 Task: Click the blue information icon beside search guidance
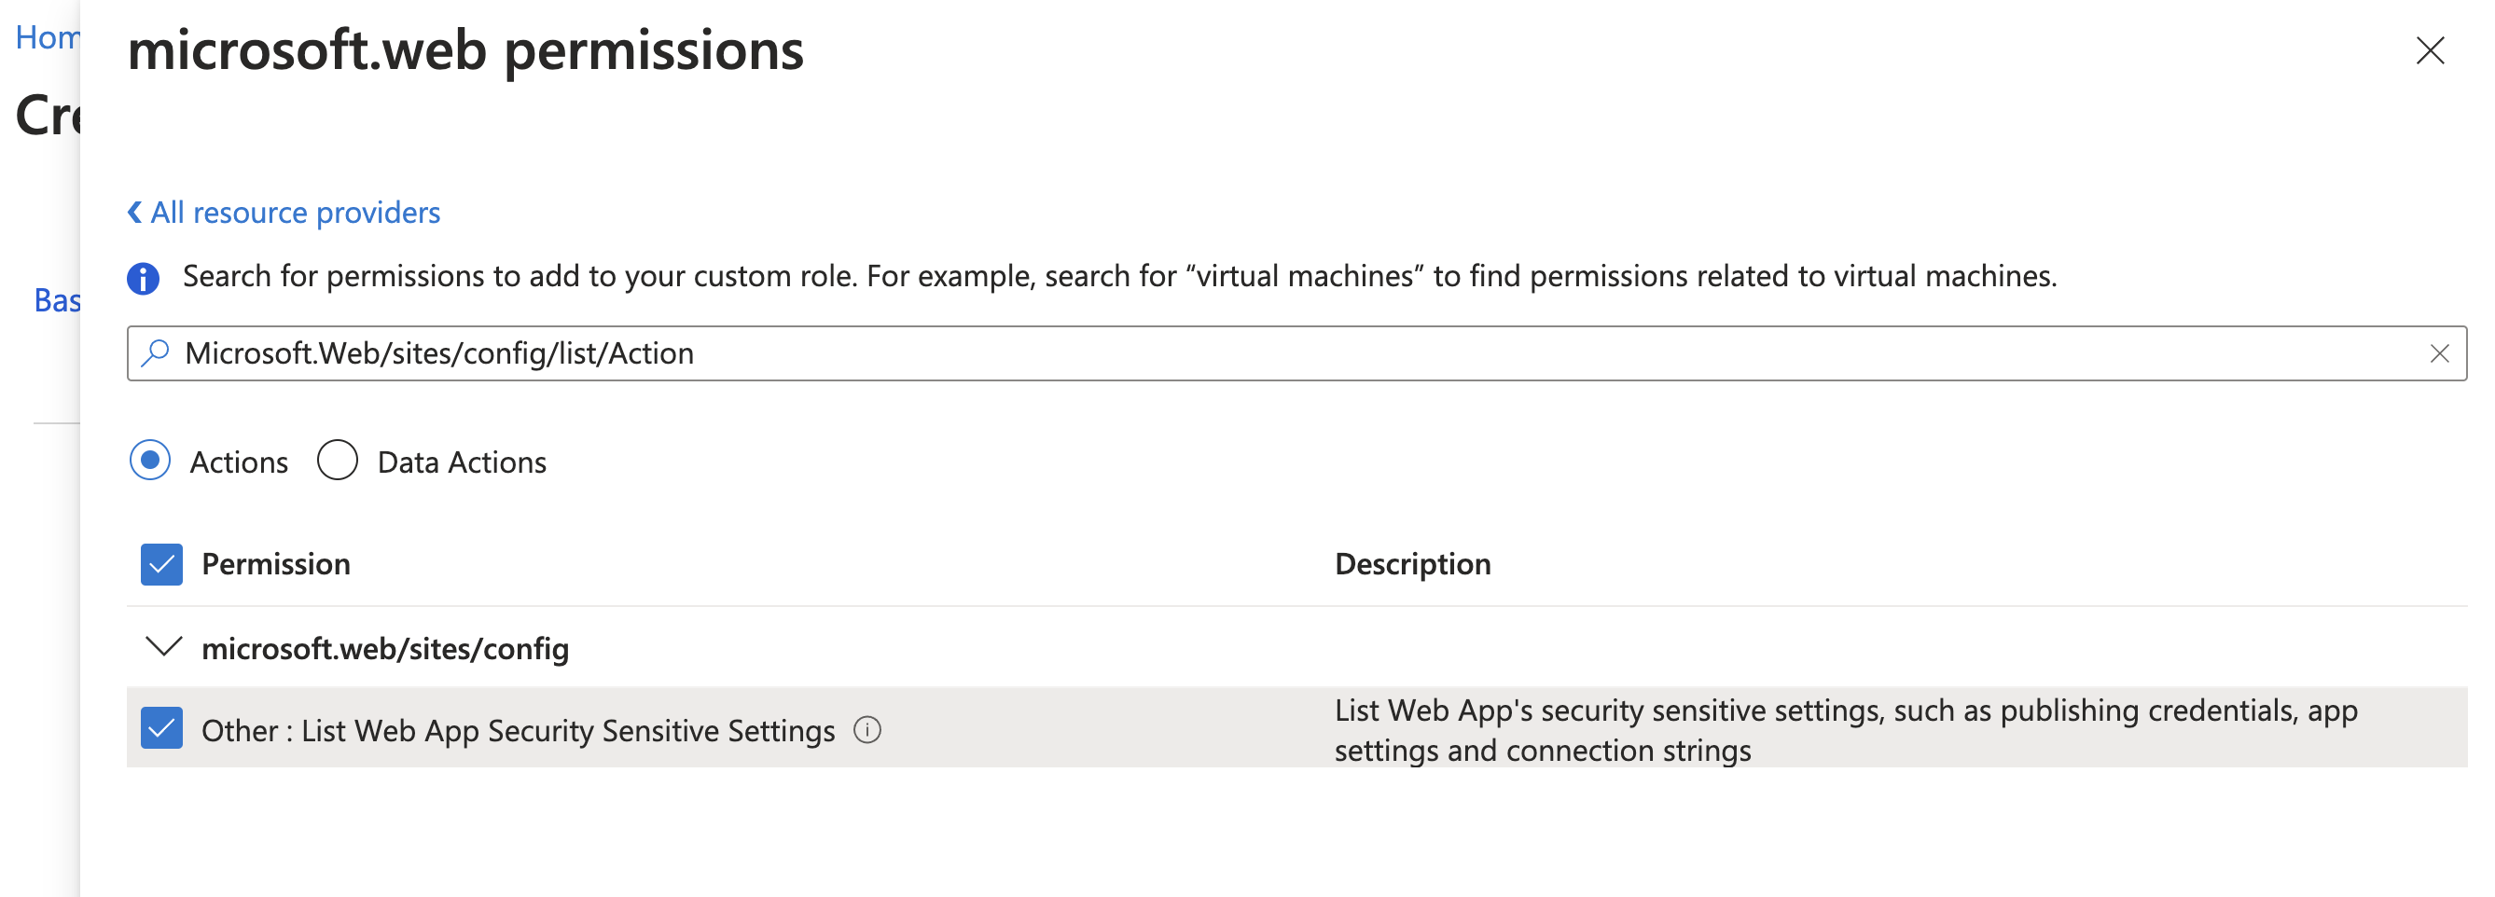pyautogui.click(x=143, y=278)
